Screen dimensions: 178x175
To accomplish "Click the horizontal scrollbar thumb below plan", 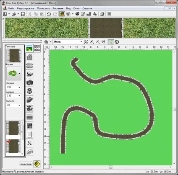I will pos(111,167).
